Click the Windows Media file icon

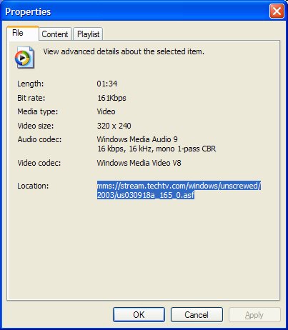pyautogui.click(x=24, y=57)
